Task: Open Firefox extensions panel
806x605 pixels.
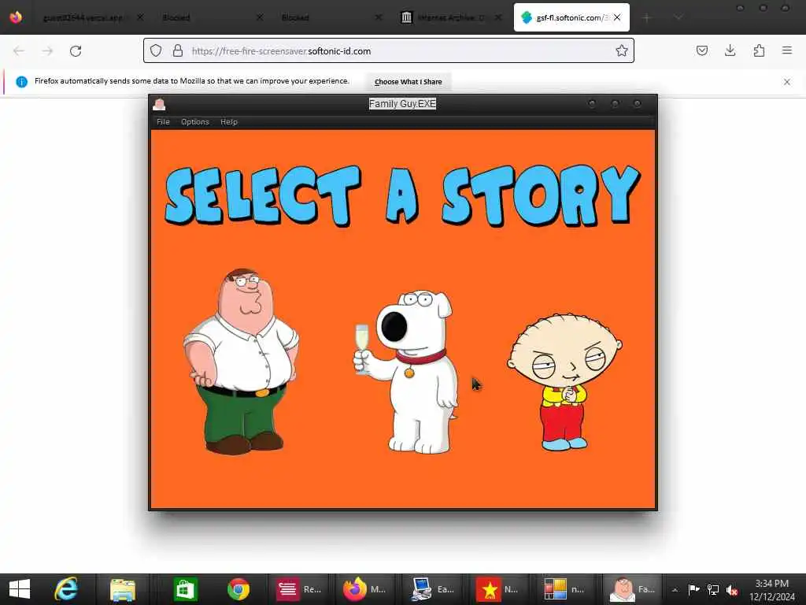Action: pos(759,50)
